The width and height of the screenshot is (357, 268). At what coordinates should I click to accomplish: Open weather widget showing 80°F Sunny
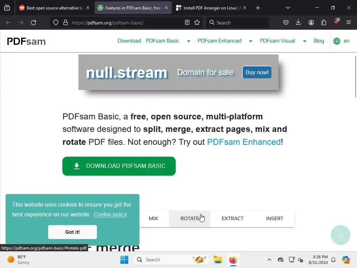point(18,260)
